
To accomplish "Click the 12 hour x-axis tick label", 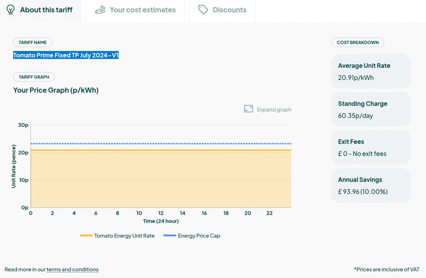I will [x=161, y=213].
